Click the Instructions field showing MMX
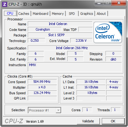This screenshot has height=127, width=128. click(75, 67)
